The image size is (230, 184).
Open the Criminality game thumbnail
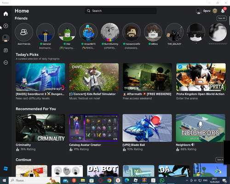[x=40, y=128]
